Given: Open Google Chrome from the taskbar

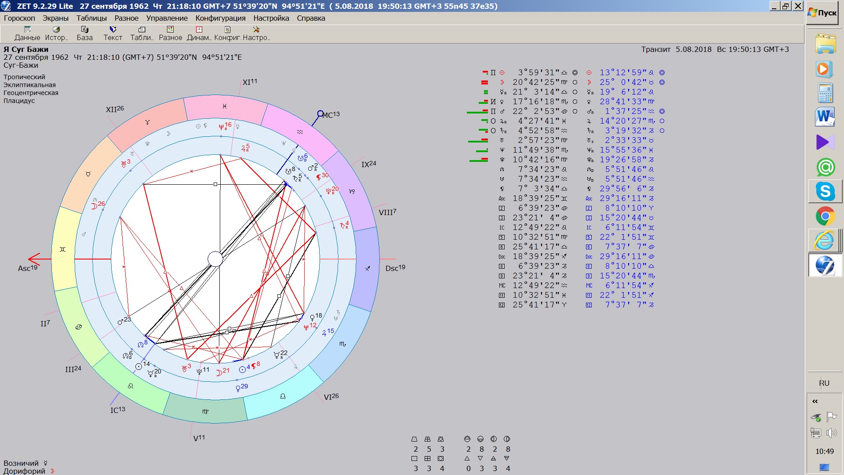Looking at the screenshot, I should click(825, 216).
